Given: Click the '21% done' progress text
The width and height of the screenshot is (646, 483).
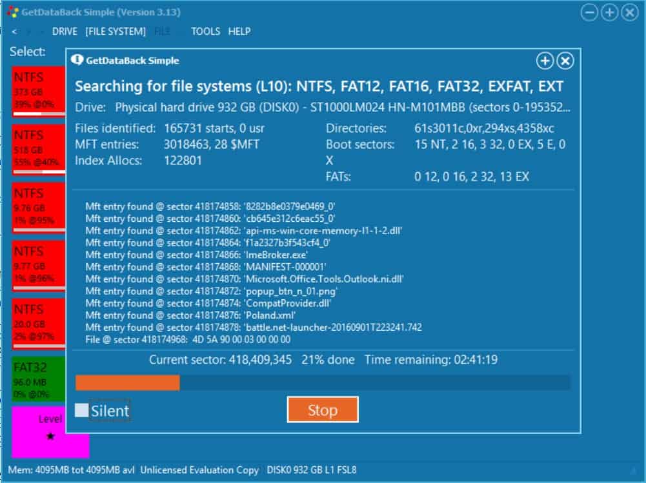Looking at the screenshot, I should click(x=328, y=360).
